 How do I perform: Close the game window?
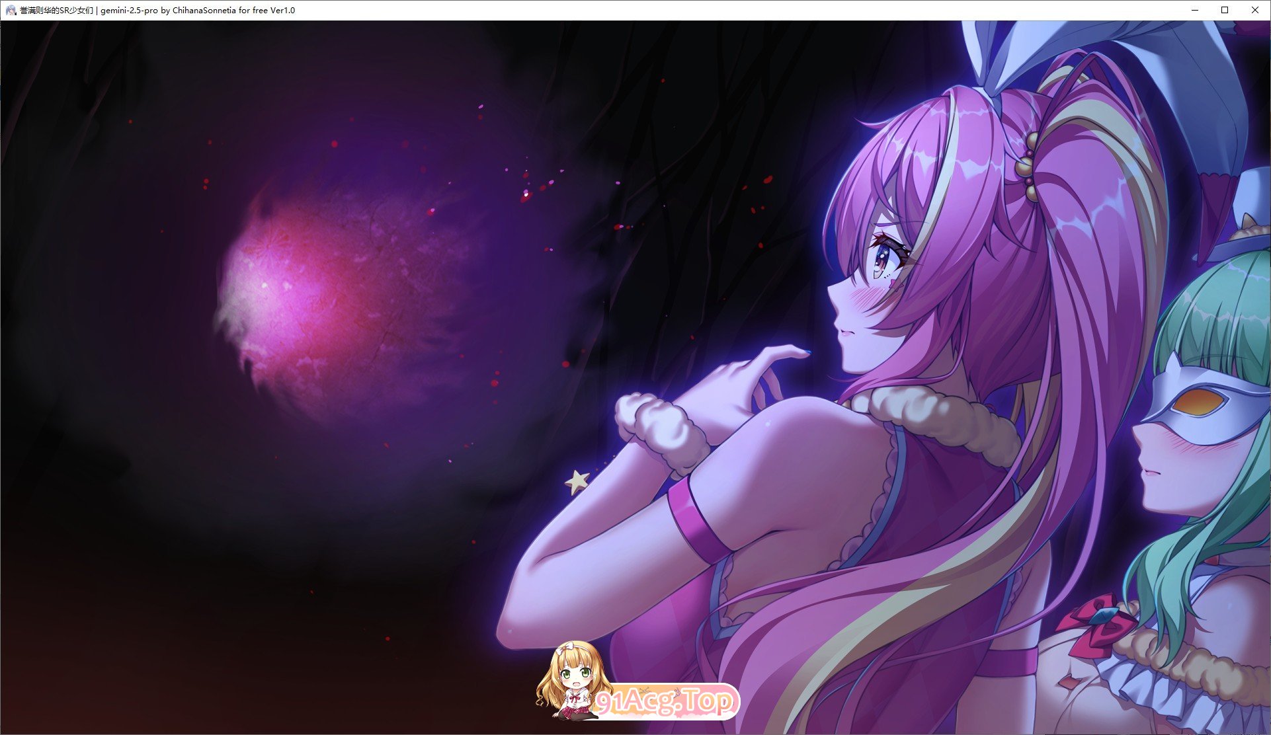[x=1254, y=10]
